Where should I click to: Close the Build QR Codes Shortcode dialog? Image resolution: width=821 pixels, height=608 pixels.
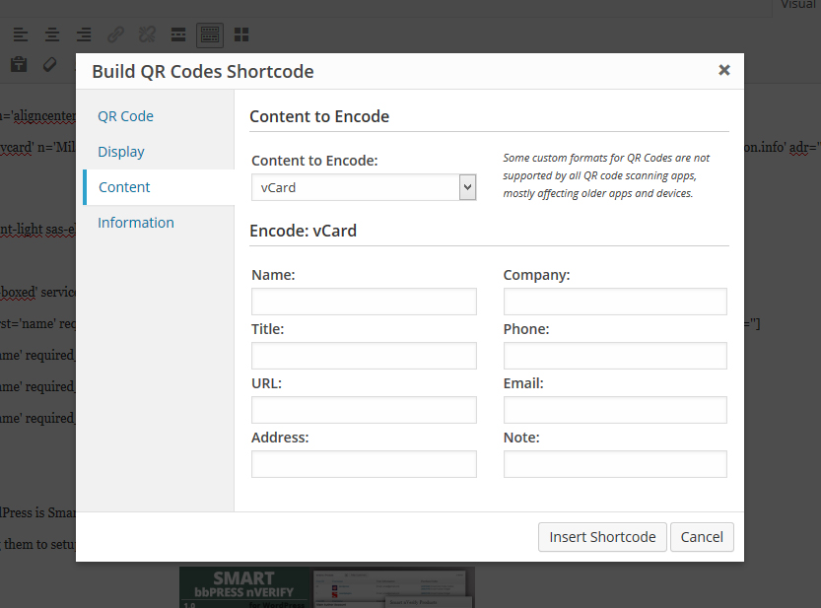click(724, 70)
